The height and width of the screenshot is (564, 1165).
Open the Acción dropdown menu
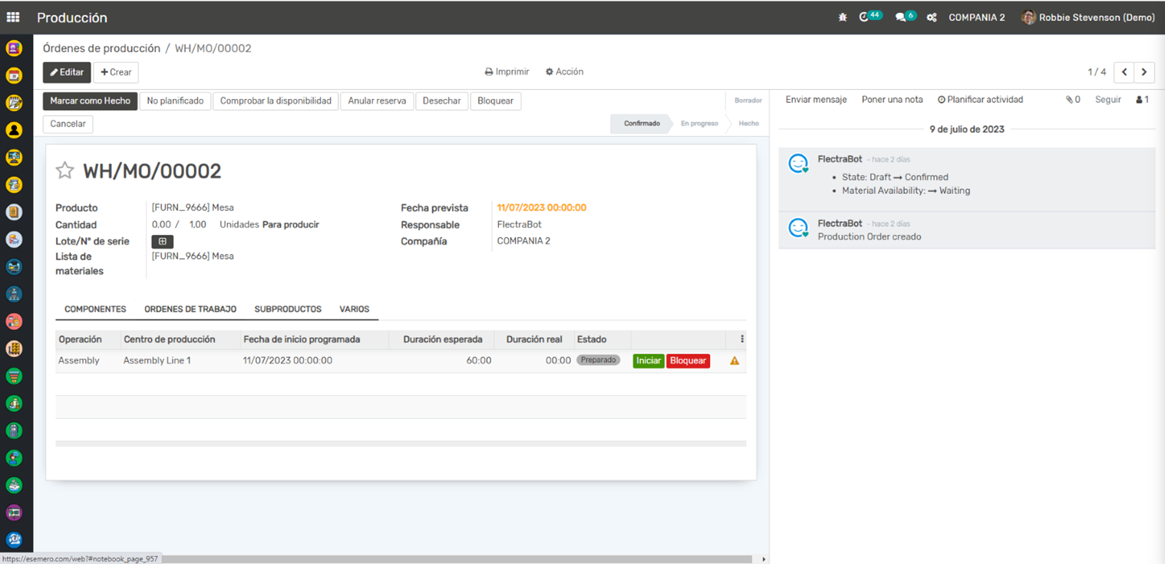(564, 72)
